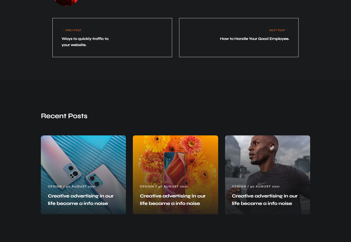Click the author avatar at page top
351x242 pixels.
[66, 2]
